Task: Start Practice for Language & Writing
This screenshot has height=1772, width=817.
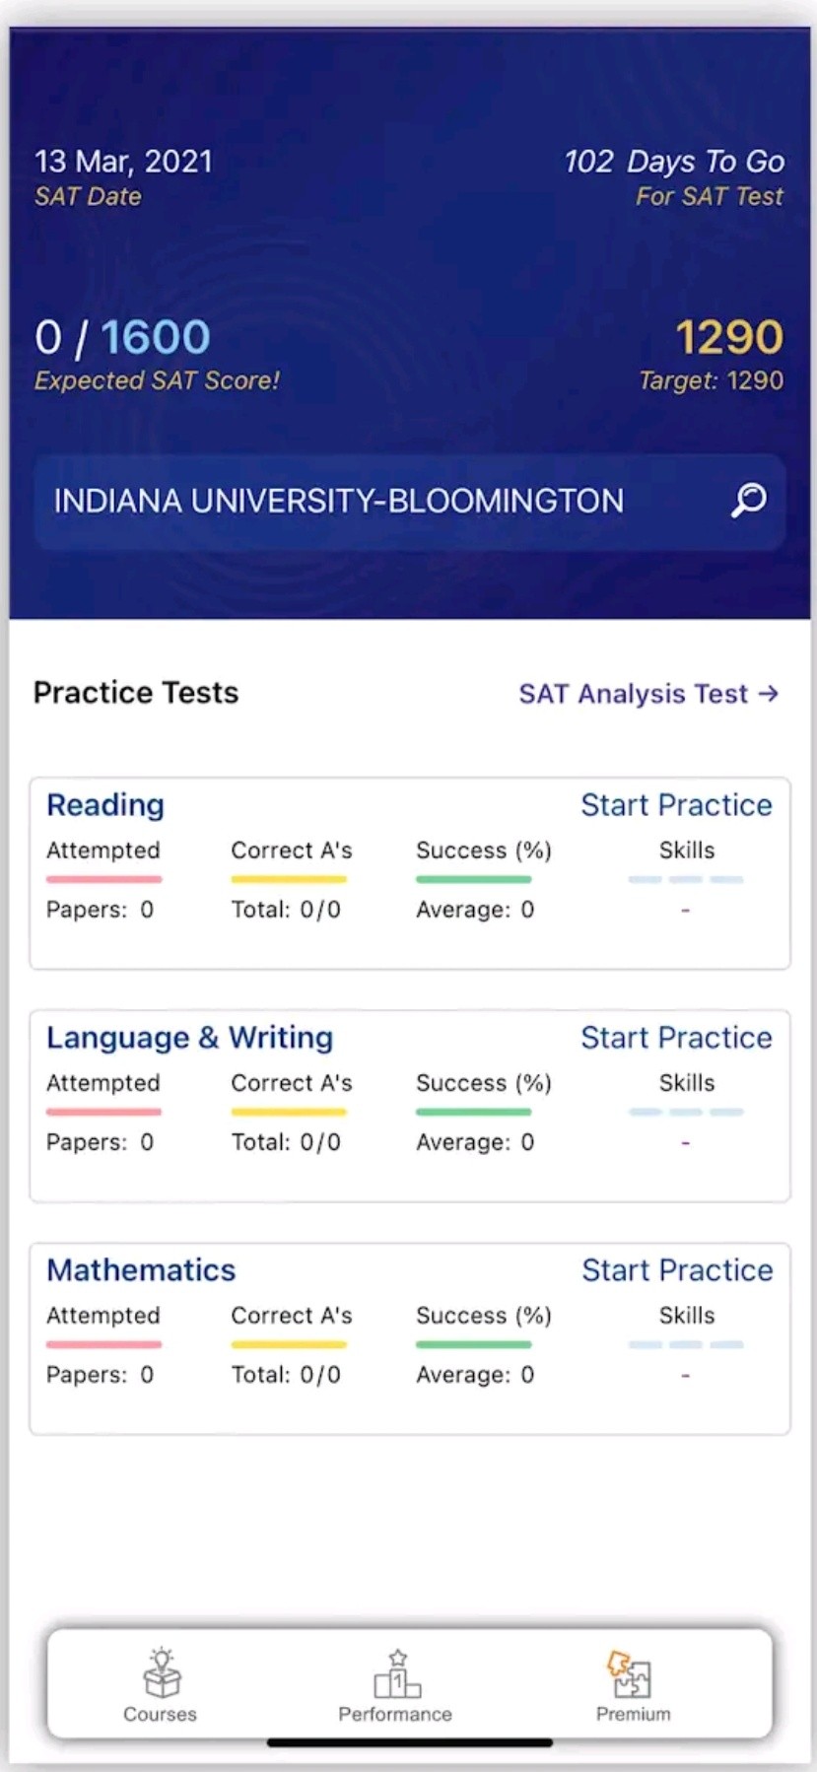Action: [676, 1038]
